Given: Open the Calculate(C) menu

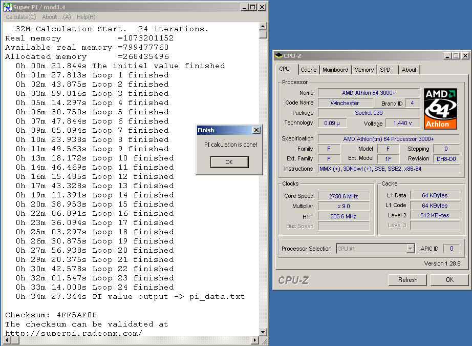Looking at the screenshot, I should 21,17.
